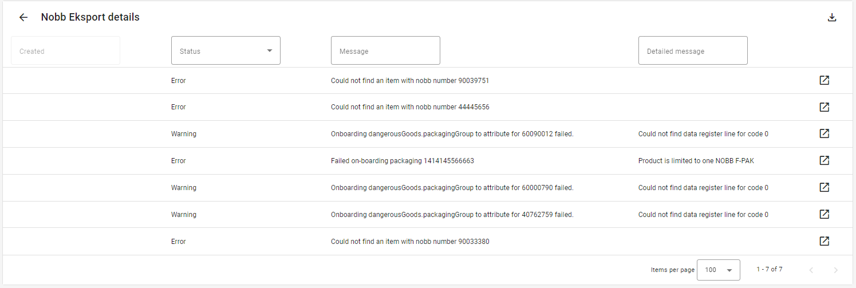
Task: Select the Warning row for attribute 60090012
Action: click(x=428, y=134)
